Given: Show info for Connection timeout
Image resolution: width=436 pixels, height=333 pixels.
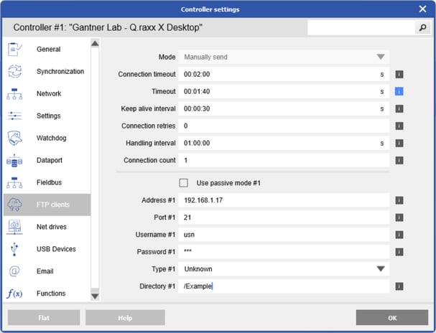Looking at the screenshot, I should coord(399,74).
